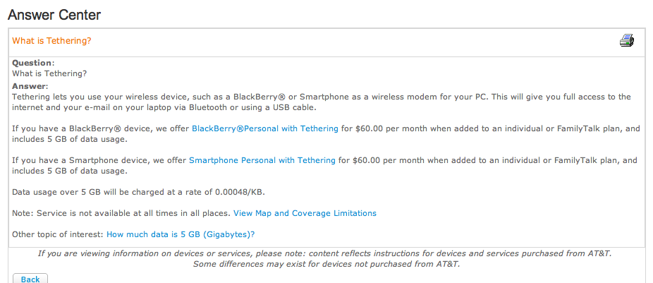Open 'How much data is 5 GB' link
The height and width of the screenshot is (283, 653).
pyautogui.click(x=181, y=234)
